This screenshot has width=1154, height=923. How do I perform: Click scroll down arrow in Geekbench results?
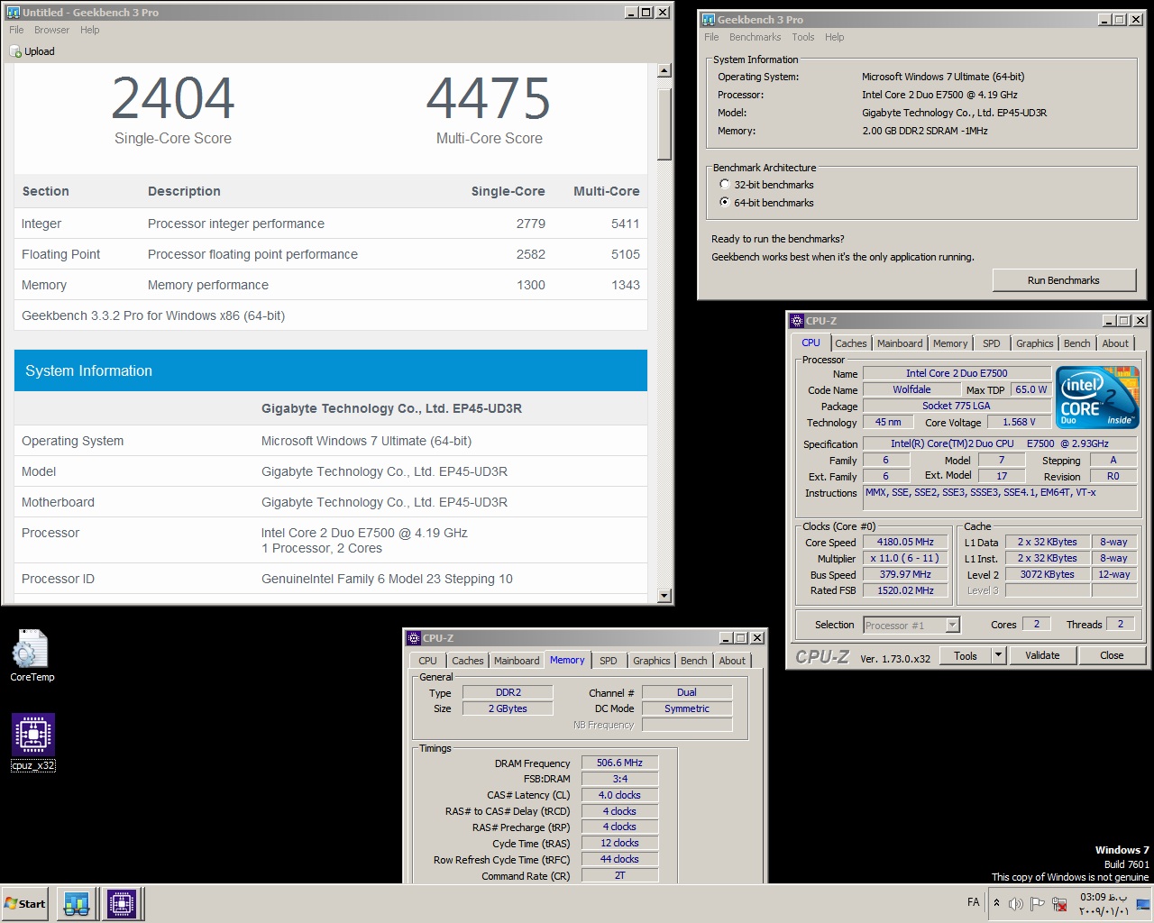click(664, 595)
